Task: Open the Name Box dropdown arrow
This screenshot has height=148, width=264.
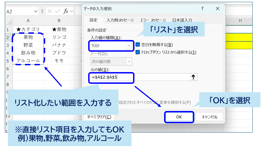Action: (36, 11)
